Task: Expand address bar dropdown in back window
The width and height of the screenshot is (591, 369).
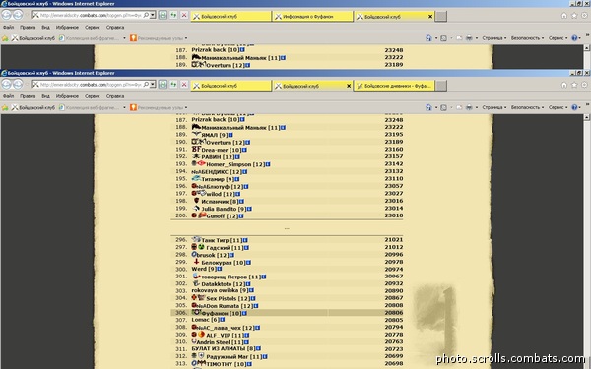Action: (153, 15)
